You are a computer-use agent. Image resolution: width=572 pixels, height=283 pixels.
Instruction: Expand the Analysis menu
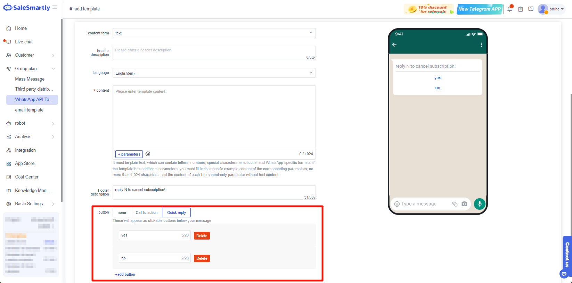click(53, 137)
